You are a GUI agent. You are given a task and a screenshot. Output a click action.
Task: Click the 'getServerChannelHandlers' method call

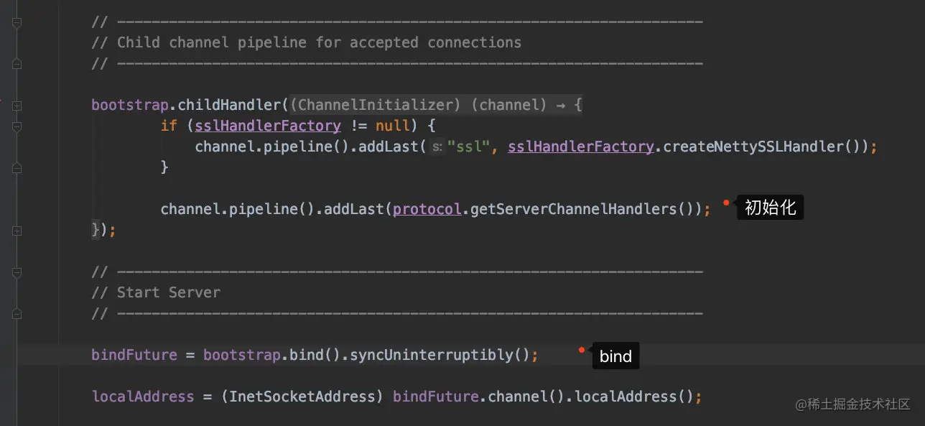click(573, 209)
